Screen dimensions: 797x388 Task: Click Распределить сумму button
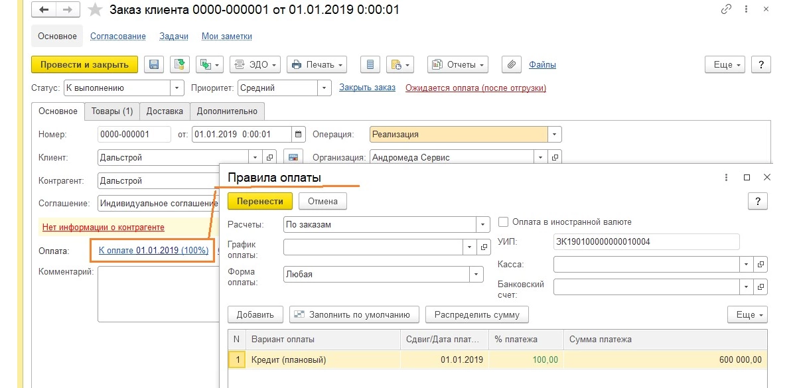coord(477,314)
